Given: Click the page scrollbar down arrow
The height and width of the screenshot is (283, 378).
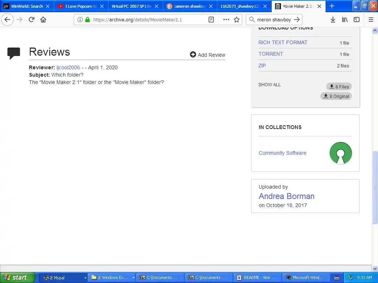Looking at the screenshot, I should (375, 269).
